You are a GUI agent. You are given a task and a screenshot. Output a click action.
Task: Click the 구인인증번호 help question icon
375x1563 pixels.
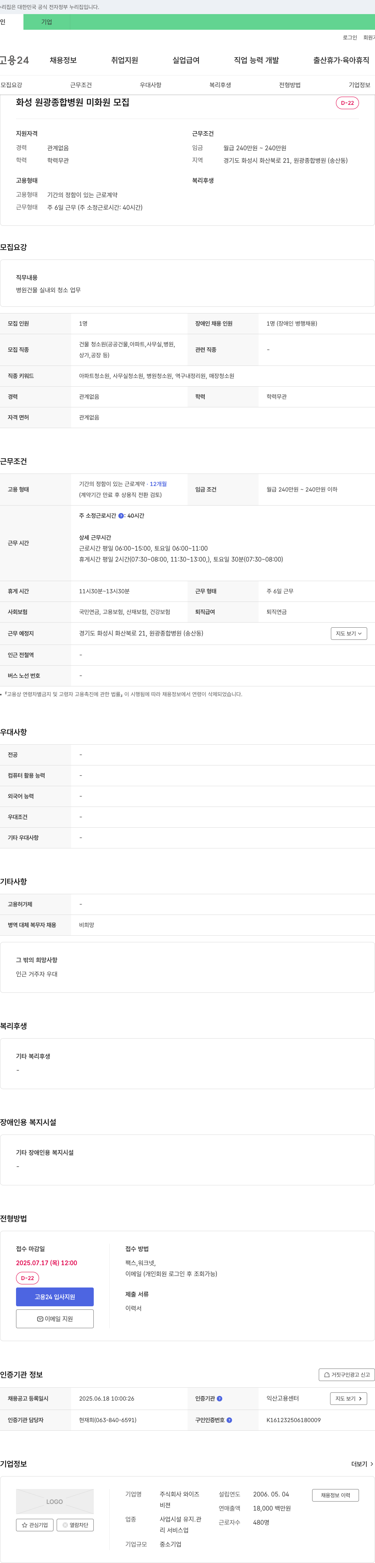(x=229, y=1420)
